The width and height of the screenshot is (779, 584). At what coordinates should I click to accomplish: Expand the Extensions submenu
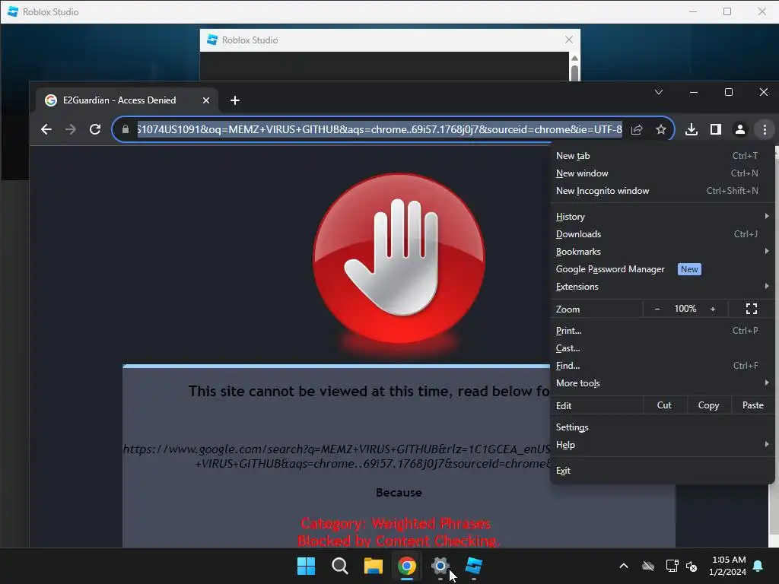[x=662, y=287]
